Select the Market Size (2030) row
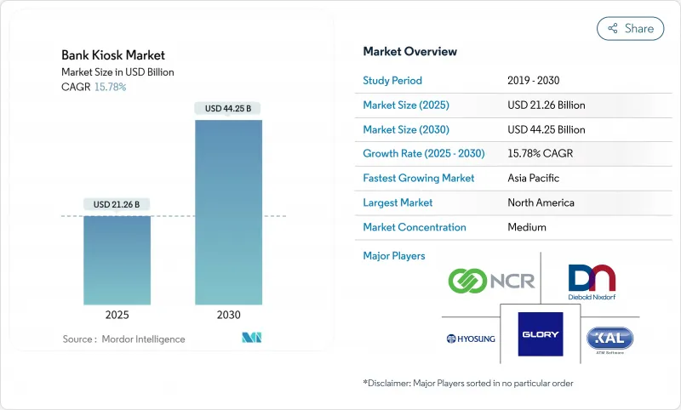 (x=501, y=129)
